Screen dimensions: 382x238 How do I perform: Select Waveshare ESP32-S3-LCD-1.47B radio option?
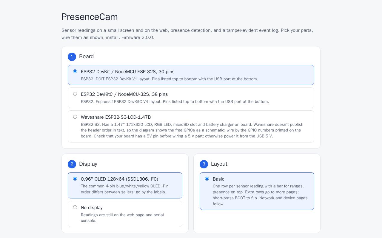75,117
